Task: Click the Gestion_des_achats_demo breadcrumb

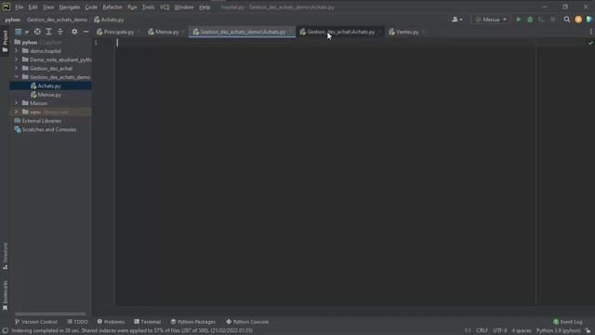Action: tap(57, 20)
